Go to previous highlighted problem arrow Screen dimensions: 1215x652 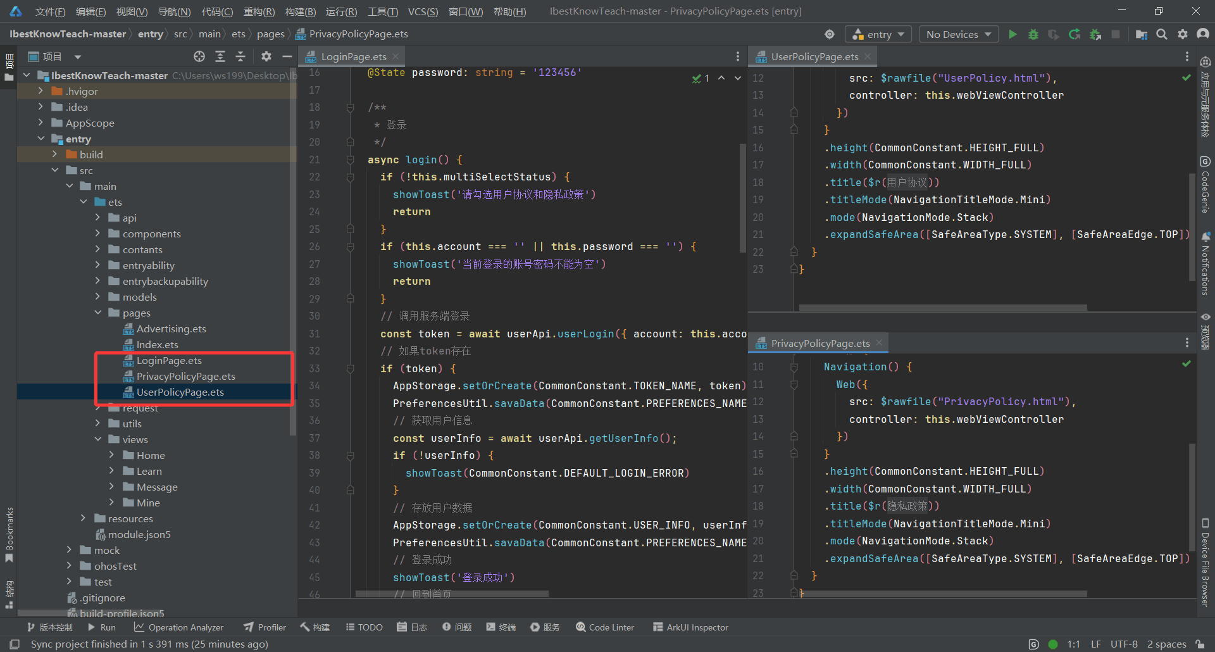point(721,78)
